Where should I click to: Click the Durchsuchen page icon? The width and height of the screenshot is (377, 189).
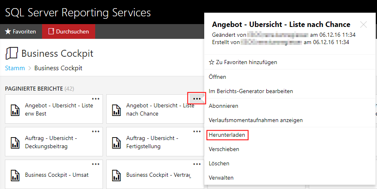point(51,31)
